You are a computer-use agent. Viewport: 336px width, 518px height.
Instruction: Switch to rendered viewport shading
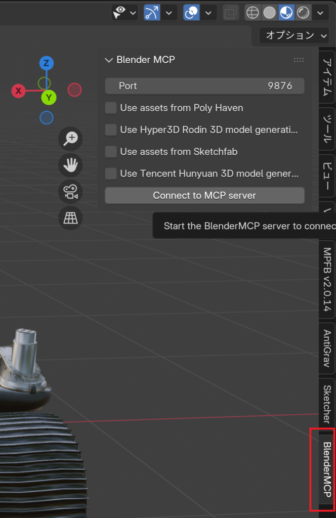(x=304, y=12)
